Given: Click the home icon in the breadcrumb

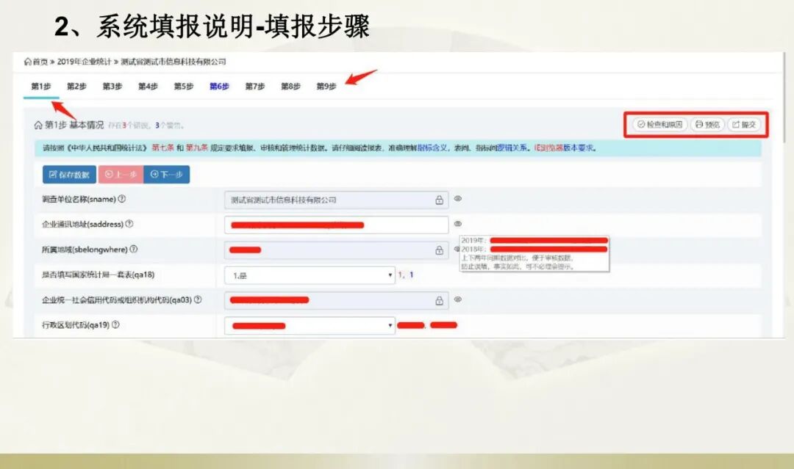Looking at the screenshot, I should (x=27, y=62).
